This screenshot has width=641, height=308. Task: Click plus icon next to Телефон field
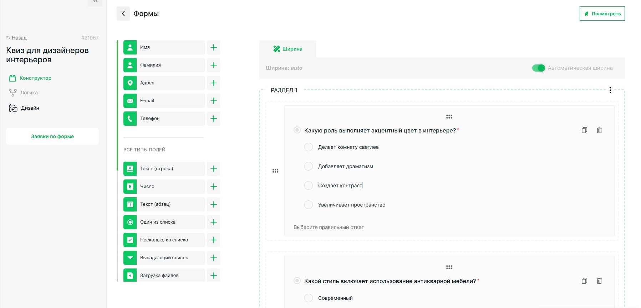pos(213,119)
